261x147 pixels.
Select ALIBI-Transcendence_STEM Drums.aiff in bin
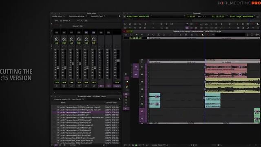[76, 120]
